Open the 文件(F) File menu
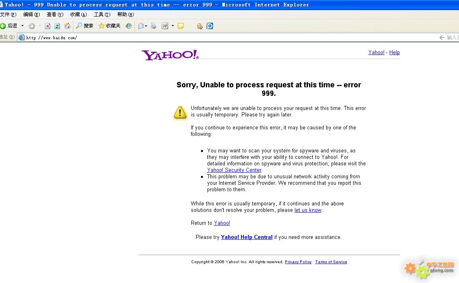This screenshot has width=459, height=283. [8, 15]
